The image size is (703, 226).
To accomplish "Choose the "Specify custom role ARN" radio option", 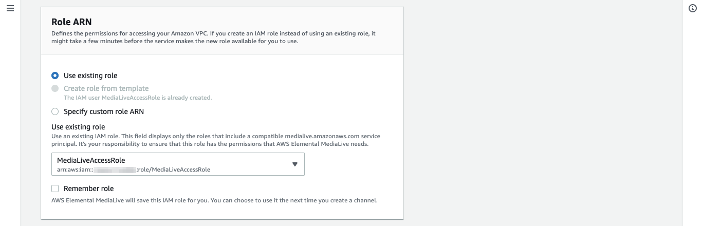I will [x=55, y=111].
